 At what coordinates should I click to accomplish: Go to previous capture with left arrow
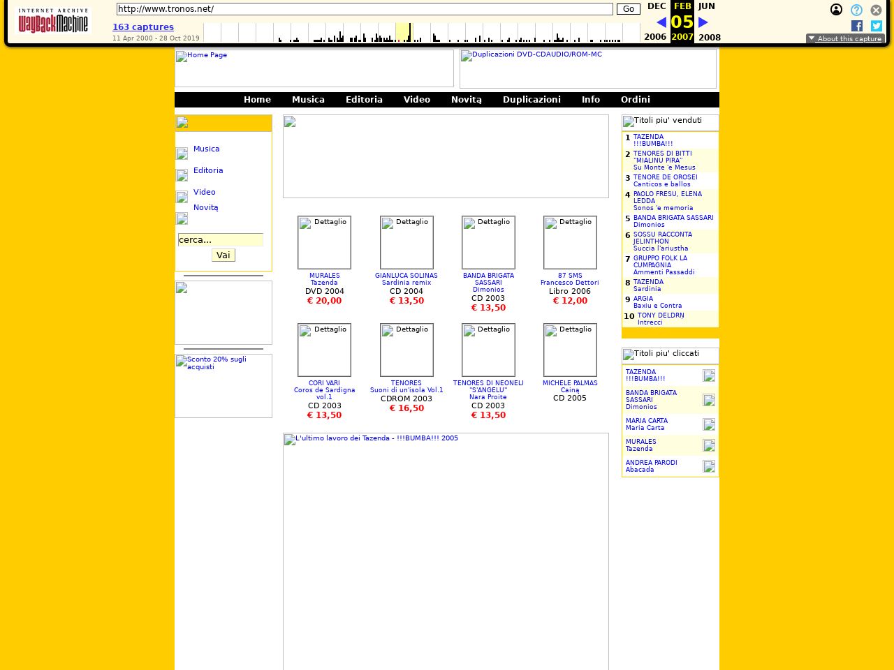click(x=661, y=22)
